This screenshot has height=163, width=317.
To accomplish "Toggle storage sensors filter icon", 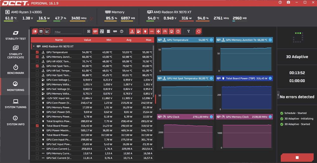I will [x=108, y=31].
